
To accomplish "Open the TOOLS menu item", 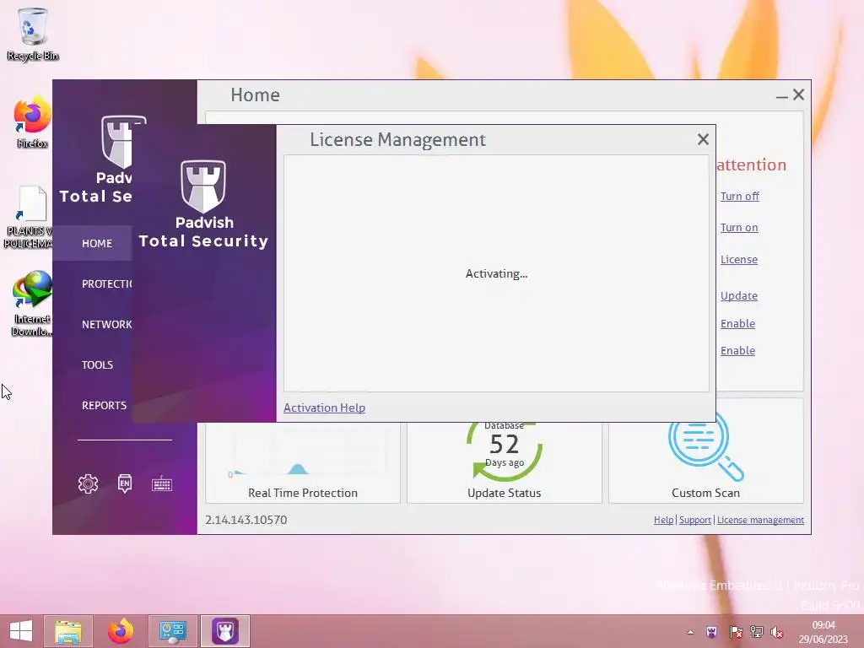I will 98,364.
